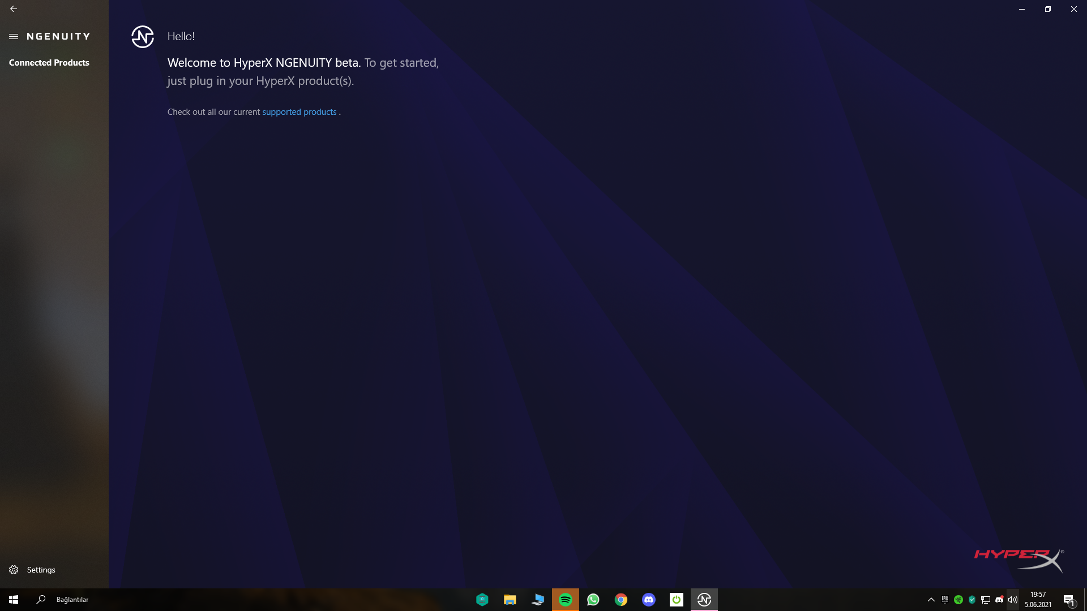Image resolution: width=1087 pixels, height=611 pixels.
Task: Click the NGENUITY taskbar icon
Action: point(704,600)
